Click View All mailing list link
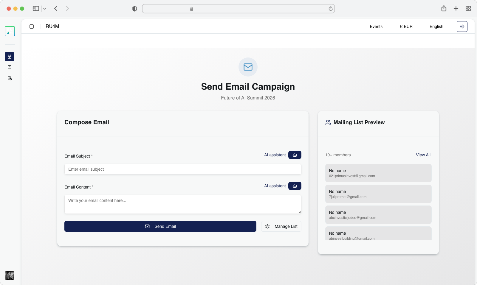 point(423,155)
